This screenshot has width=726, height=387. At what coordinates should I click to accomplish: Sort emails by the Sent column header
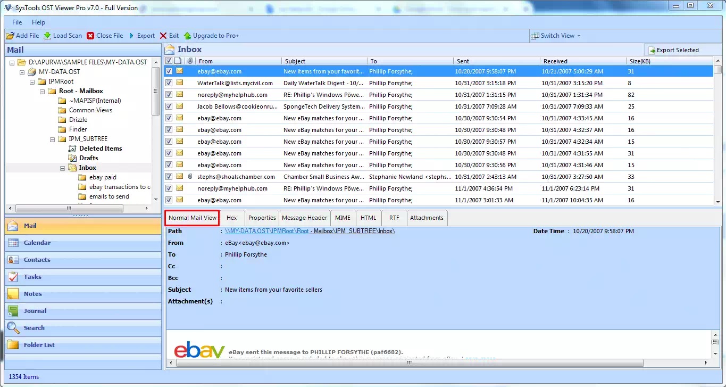pos(497,61)
